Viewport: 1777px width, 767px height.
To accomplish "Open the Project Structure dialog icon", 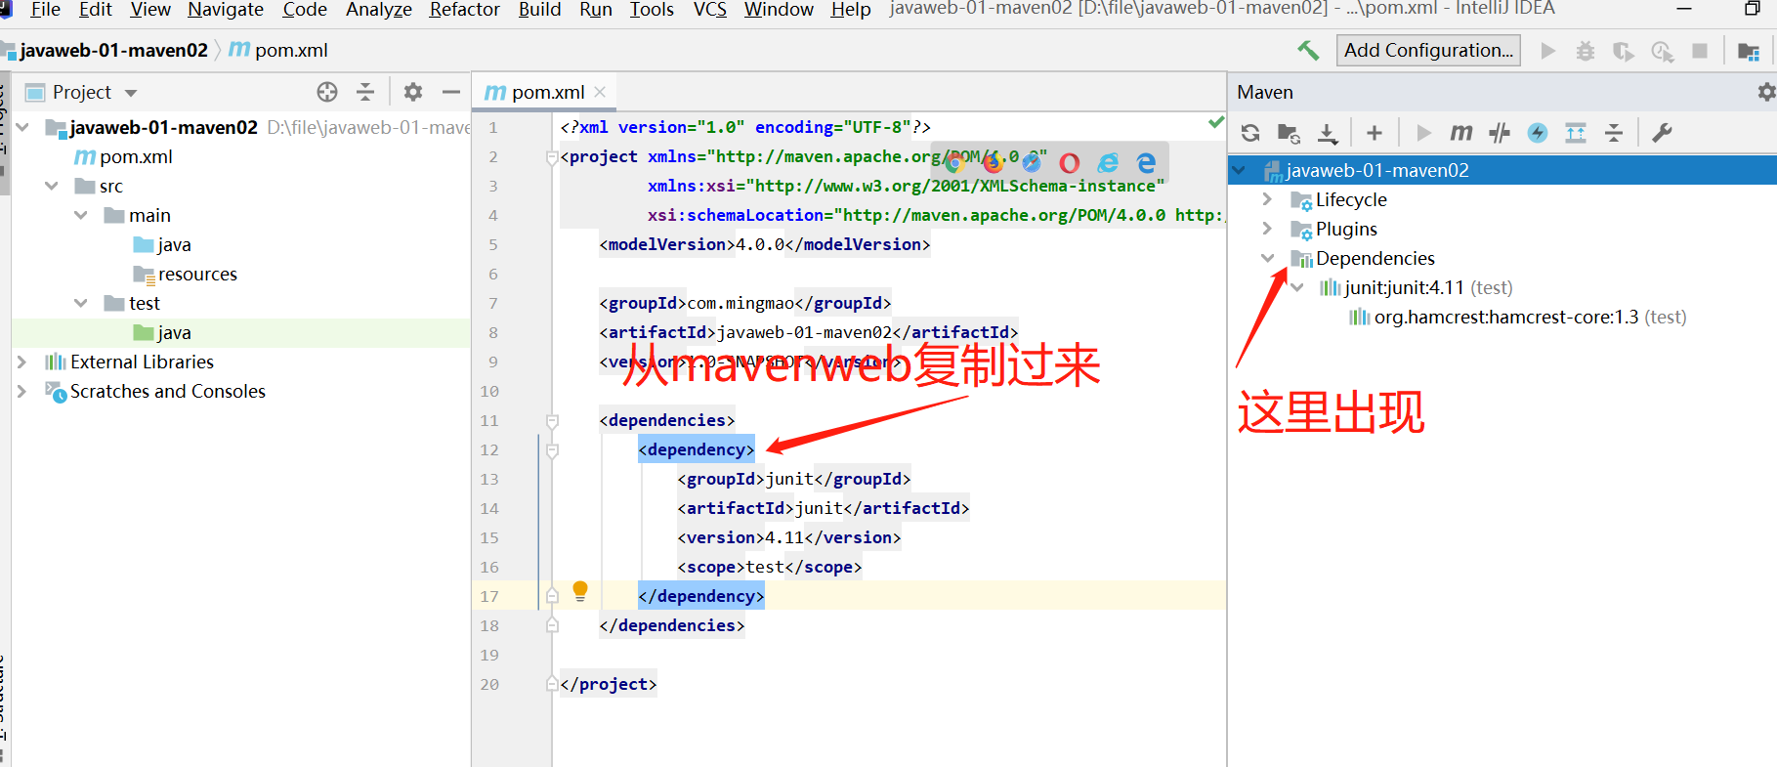I will (1749, 51).
